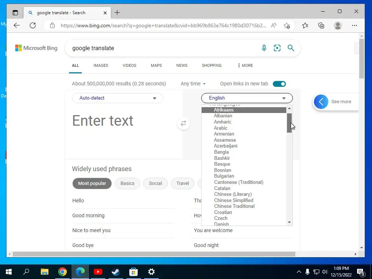Click the language list scroll down arrow
This screenshot has height=279, width=372.
[289, 222]
